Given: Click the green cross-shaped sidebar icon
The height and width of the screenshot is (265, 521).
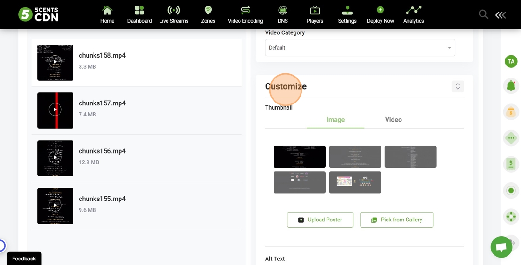Looking at the screenshot, I should pyautogui.click(x=511, y=217).
